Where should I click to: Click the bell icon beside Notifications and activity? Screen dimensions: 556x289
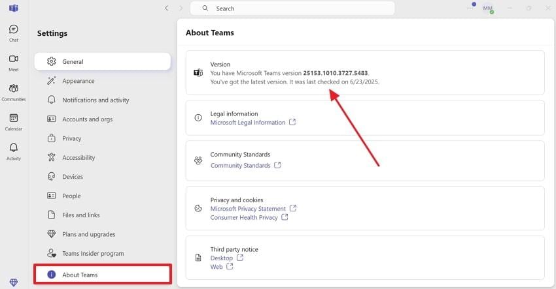[52, 100]
